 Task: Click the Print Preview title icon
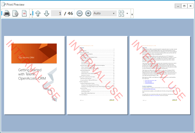[4, 4]
